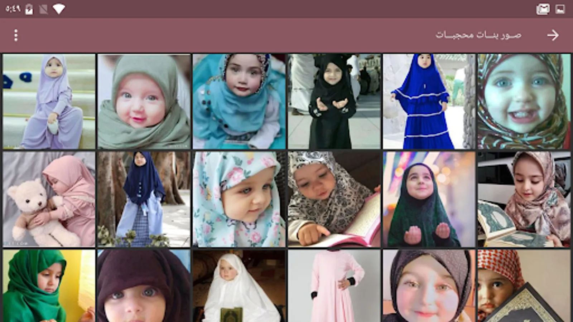This screenshot has height=322, width=573.
Task: Open the floral light-blue scarf photo
Action: point(239,199)
